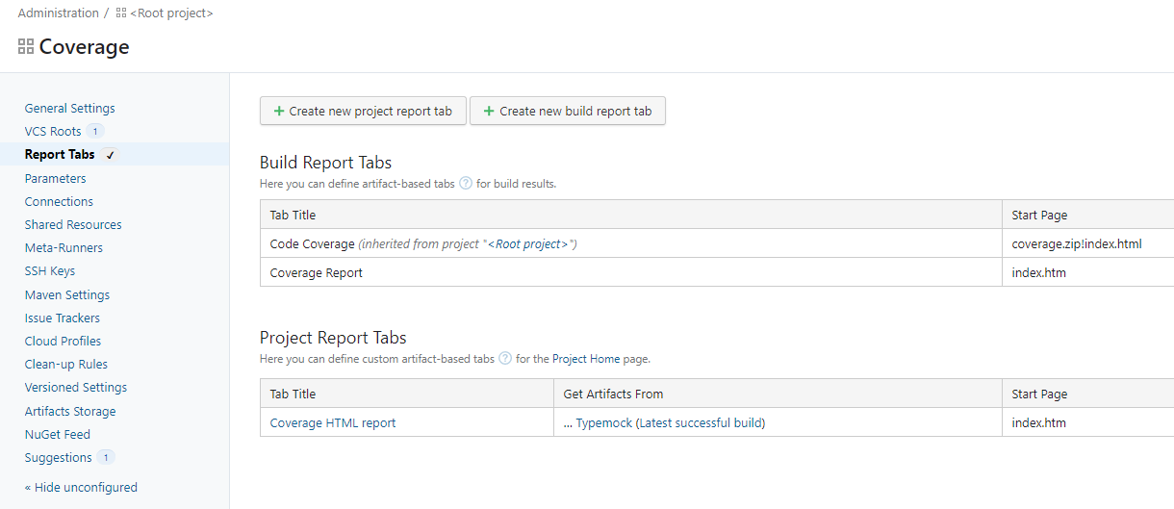
Task: Click Administration breadcrumb link
Action: (58, 13)
